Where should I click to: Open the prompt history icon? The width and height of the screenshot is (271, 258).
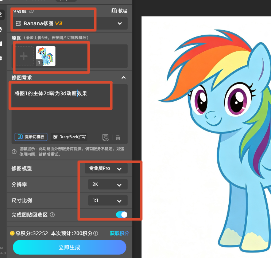[105, 137]
